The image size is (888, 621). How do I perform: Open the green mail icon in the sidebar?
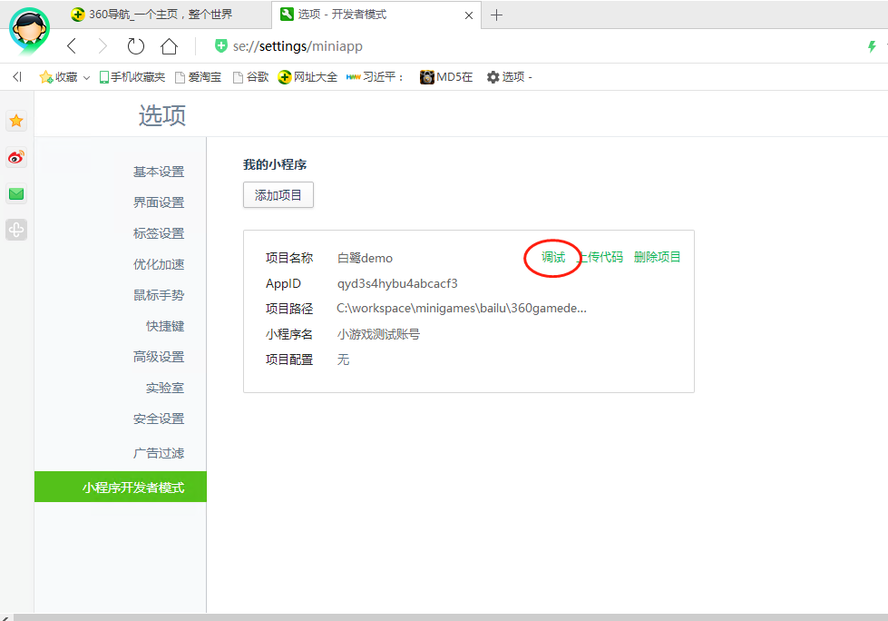[x=16, y=193]
